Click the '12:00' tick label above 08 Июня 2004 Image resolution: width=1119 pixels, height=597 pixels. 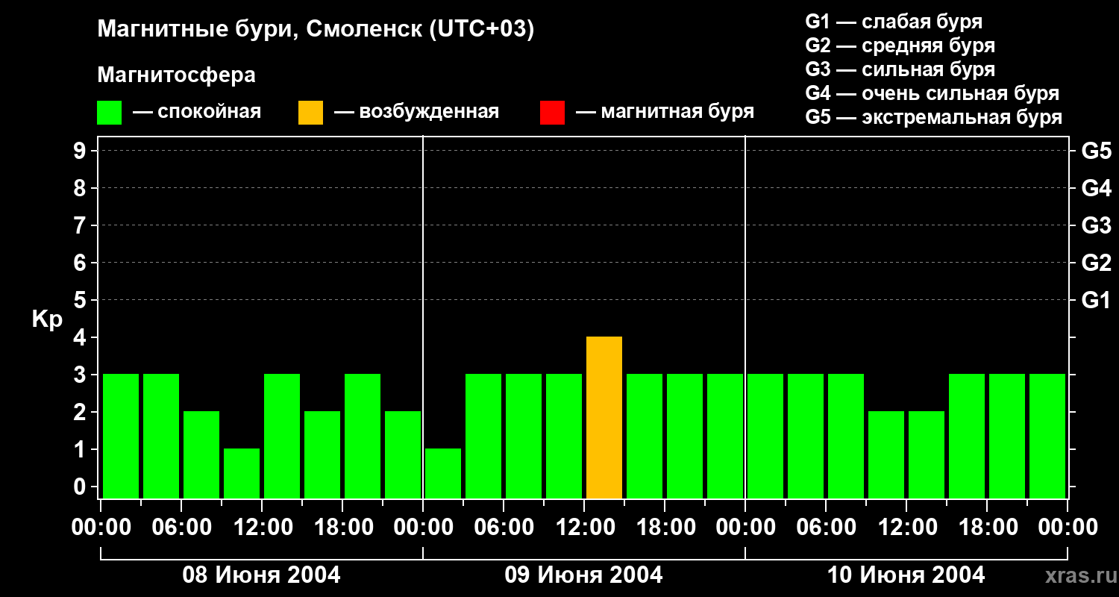[x=262, y=528]
